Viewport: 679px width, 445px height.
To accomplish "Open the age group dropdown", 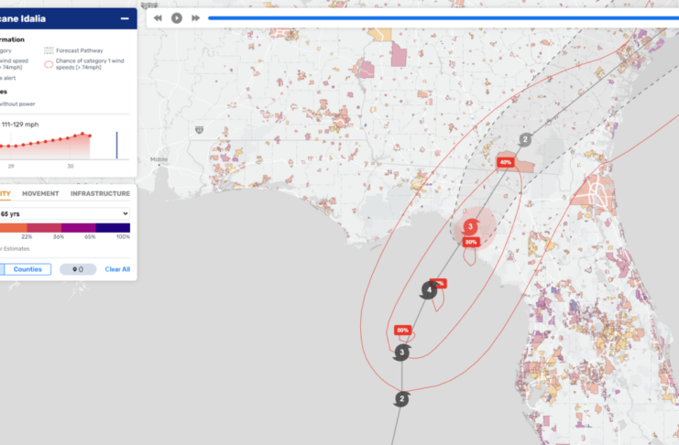I will [x=65, y=212].
